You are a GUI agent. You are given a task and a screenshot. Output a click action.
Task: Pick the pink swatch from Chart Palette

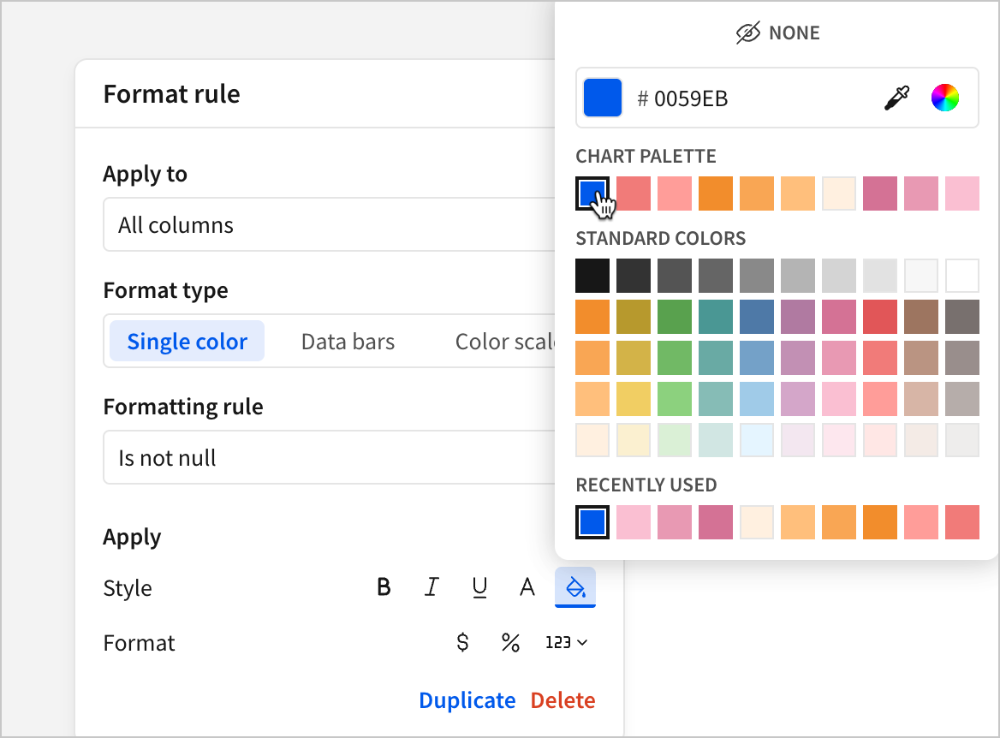[x=961, y=193]
